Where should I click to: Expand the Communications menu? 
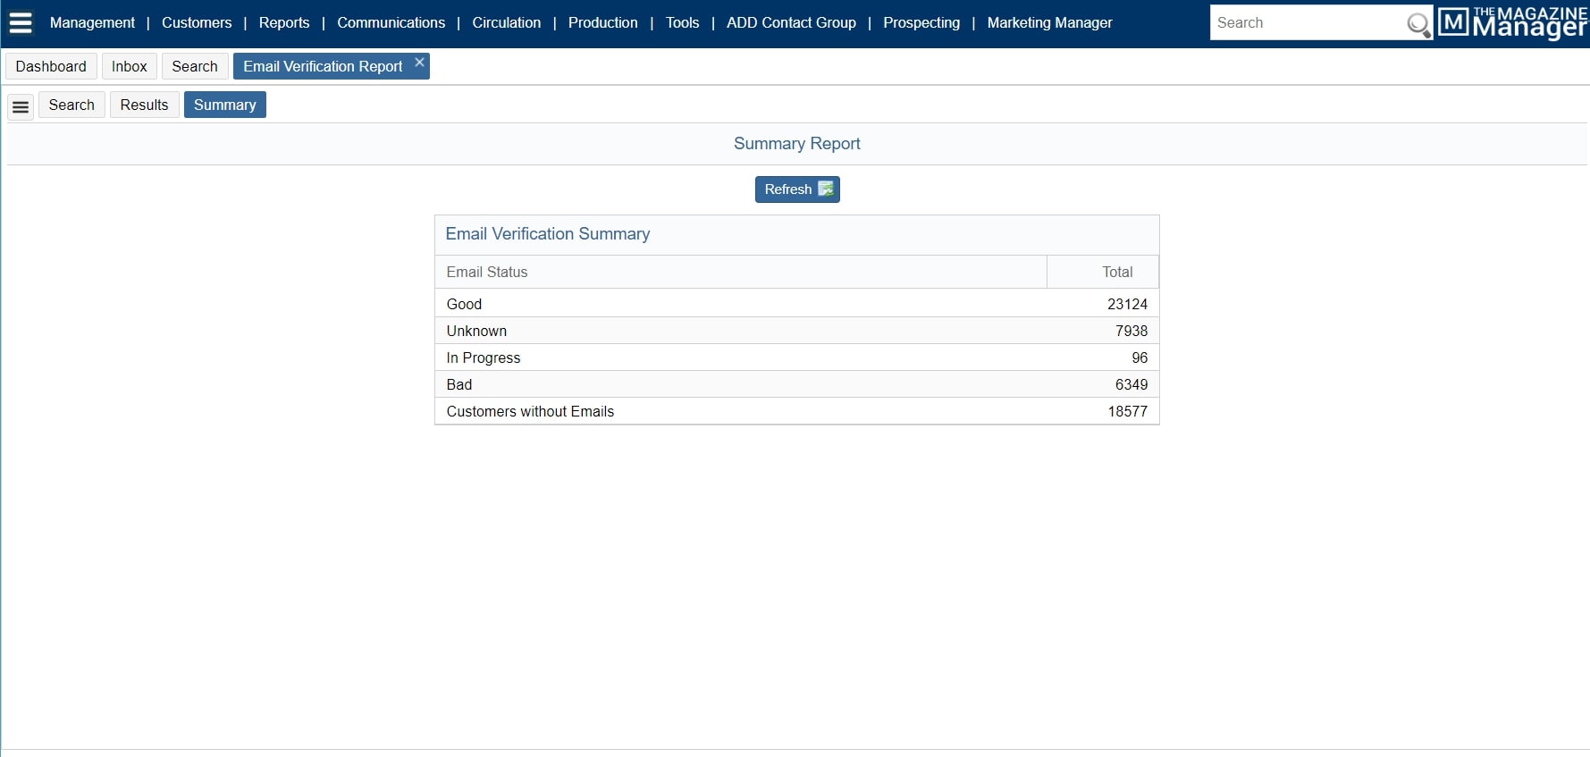point(391,23)
